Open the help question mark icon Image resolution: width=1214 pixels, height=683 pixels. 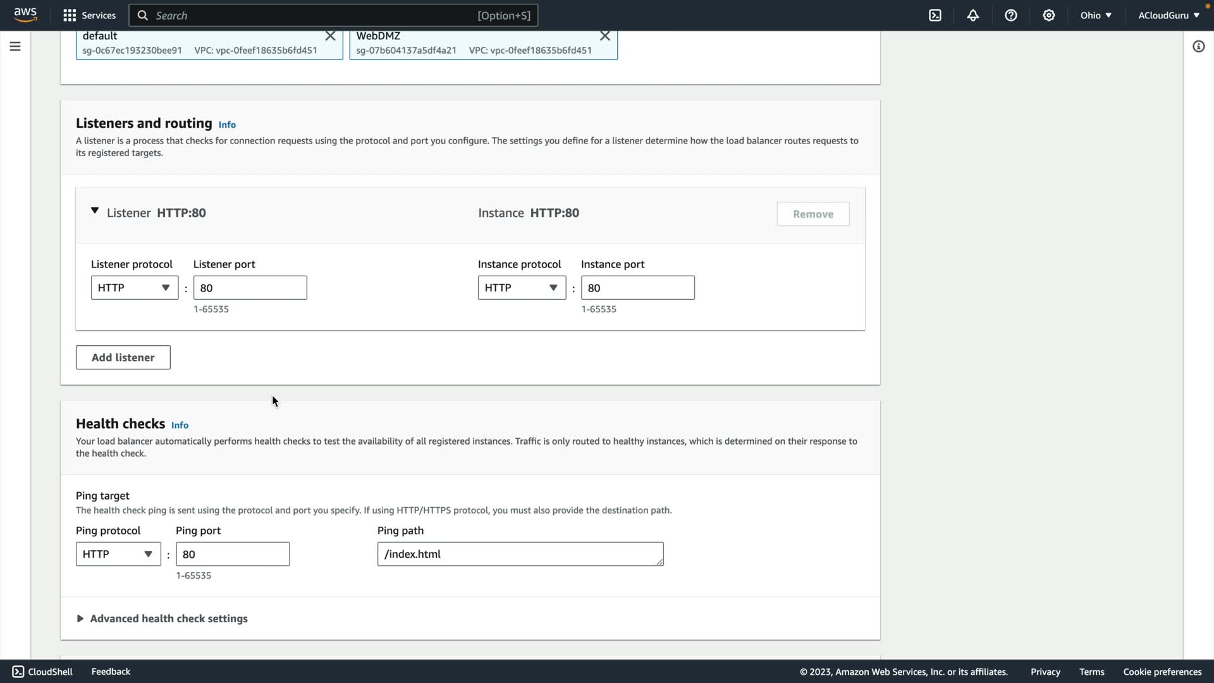click(x=1011, y=15)
